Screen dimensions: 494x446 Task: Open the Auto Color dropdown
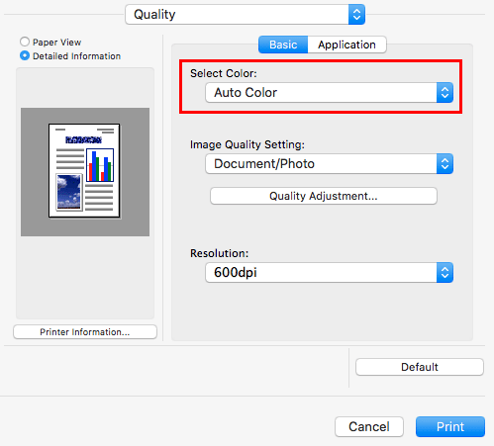(x=329, y=93)
